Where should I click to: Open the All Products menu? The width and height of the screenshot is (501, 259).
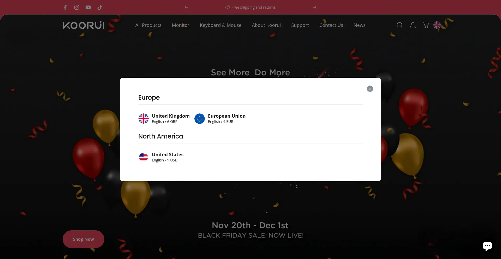pyautogui.click(x=148, y=25)
